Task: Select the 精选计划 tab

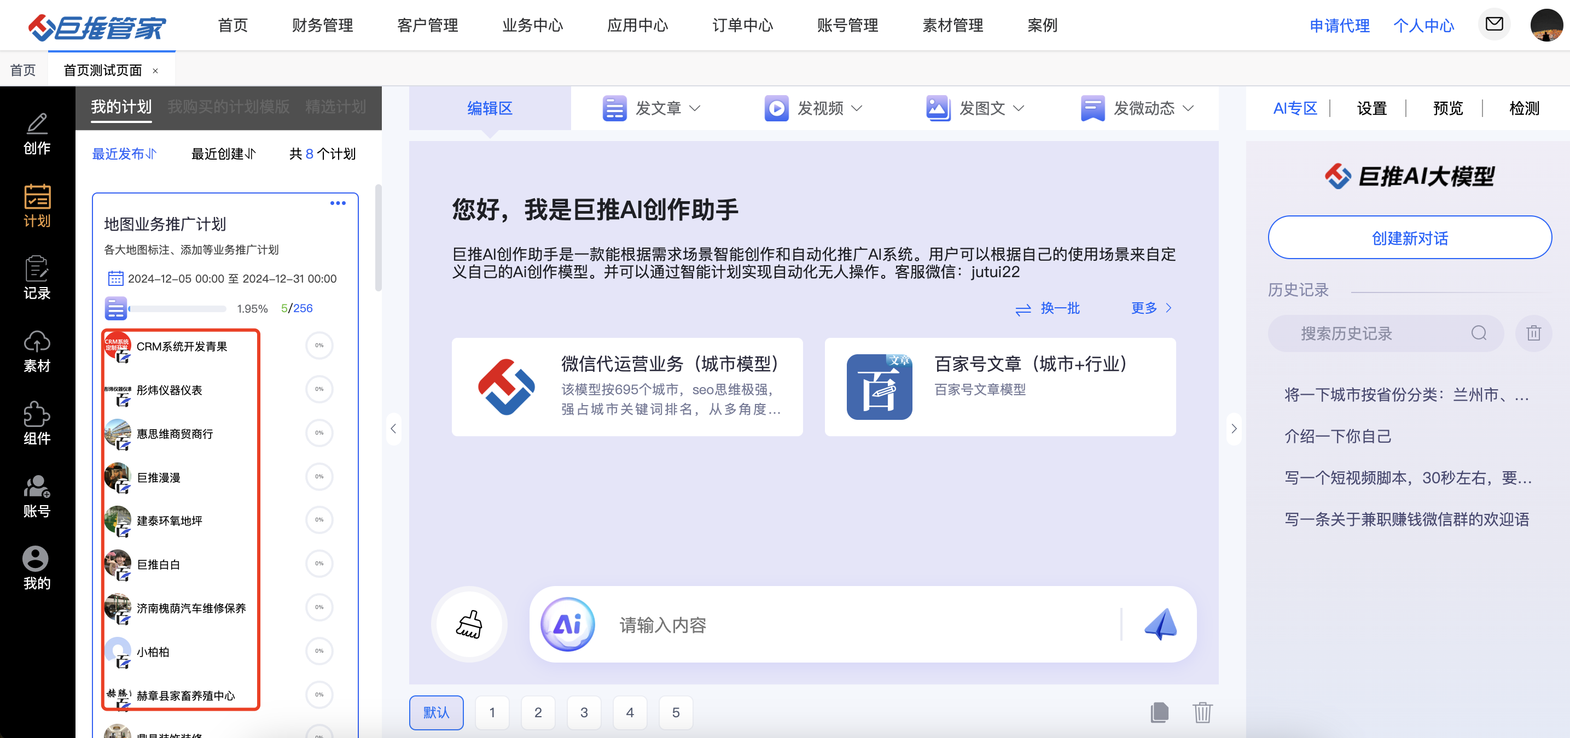Action: coord(335,107)
